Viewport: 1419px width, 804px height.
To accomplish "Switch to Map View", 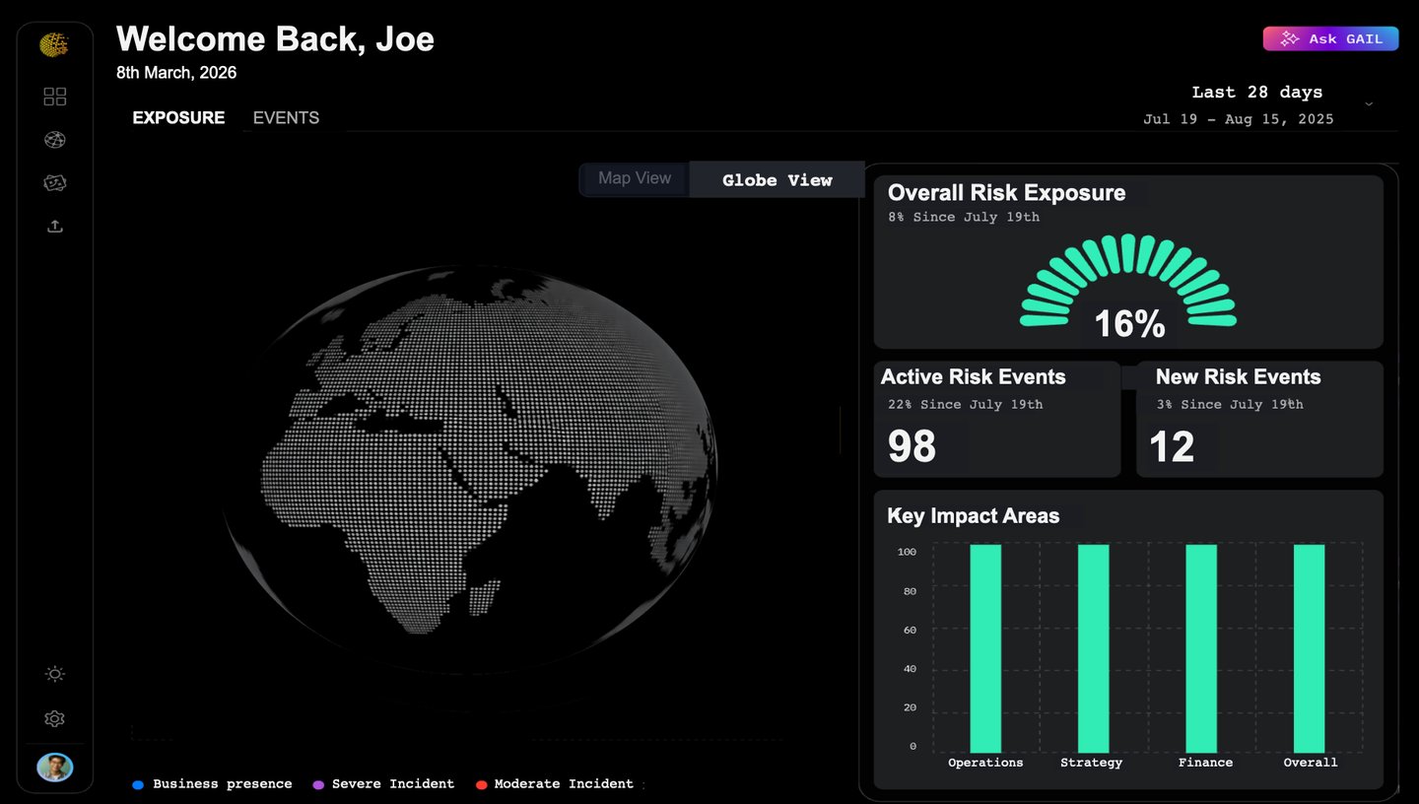I will click(x=635, y=178).
